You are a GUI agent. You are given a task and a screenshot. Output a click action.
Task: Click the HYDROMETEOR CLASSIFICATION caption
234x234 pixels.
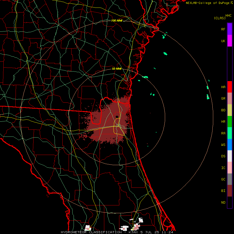coord(91,232)
